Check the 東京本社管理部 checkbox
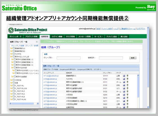This screenshot has width=158, height=116. (x=15, y=77)
